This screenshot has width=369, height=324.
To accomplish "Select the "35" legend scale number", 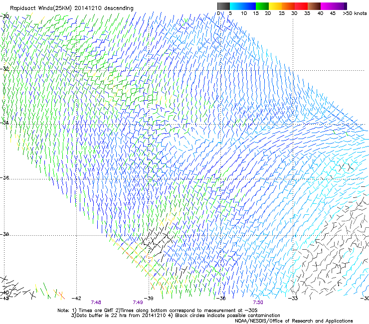I will (307, 13).
